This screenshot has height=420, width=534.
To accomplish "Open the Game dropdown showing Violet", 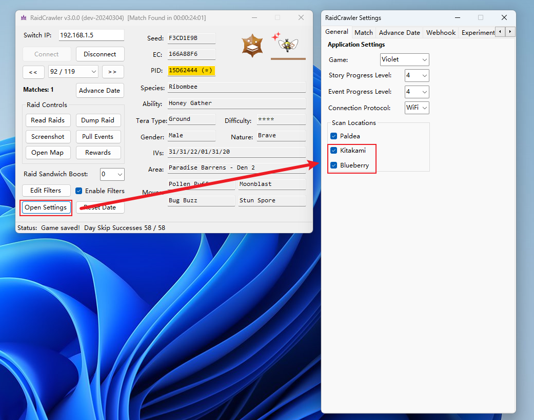I will [x=404, y=59].
